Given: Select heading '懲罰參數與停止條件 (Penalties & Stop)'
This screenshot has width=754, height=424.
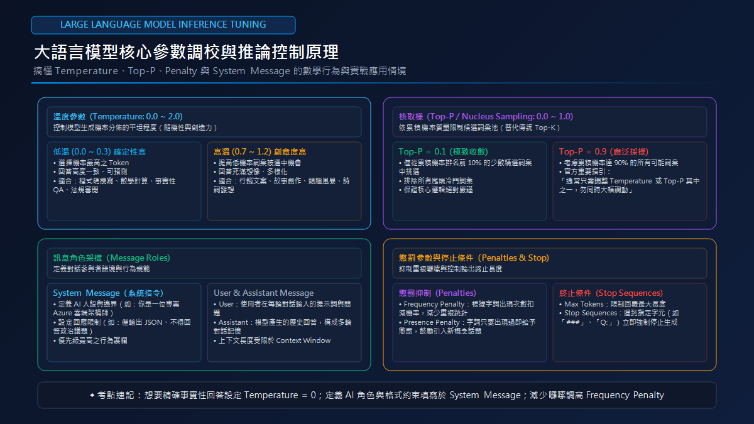Looking at the screenshot, I should tap(474, 258).
